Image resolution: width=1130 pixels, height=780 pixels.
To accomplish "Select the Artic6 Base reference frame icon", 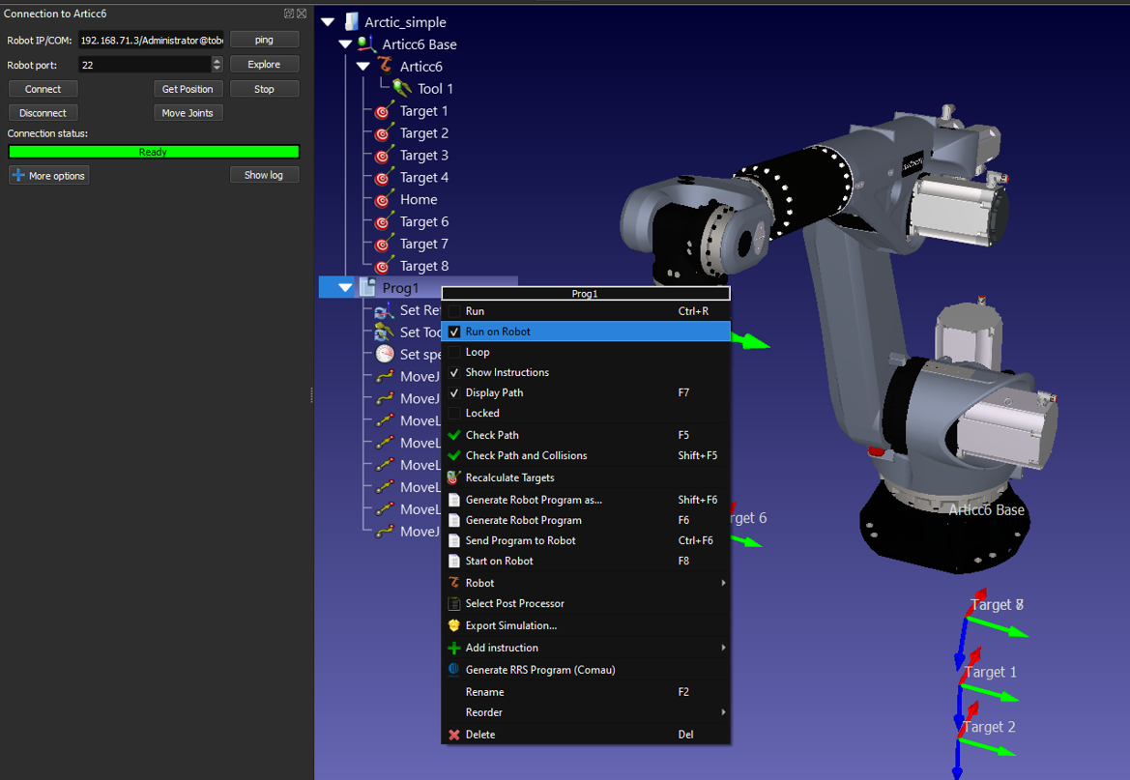I will pyautogui.click(x=365, y=43).
